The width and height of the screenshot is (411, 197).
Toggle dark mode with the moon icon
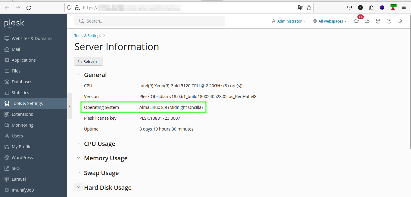400,21
